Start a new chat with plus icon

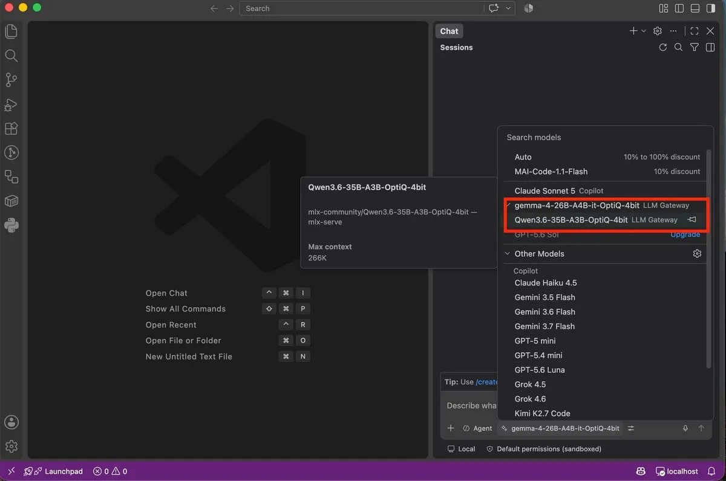point(633,31)
